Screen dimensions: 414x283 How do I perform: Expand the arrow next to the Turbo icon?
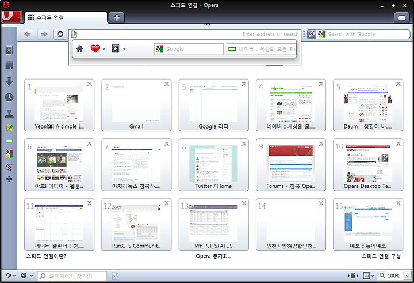[x=32, y=276]
